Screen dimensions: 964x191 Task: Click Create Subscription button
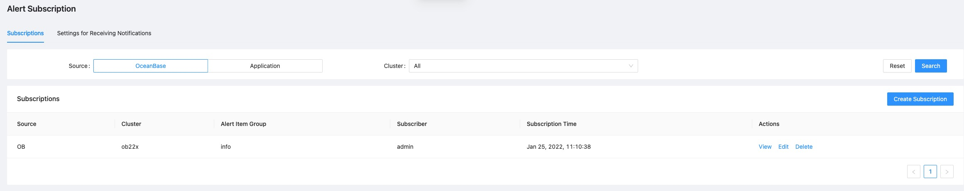tap(920, 99)
